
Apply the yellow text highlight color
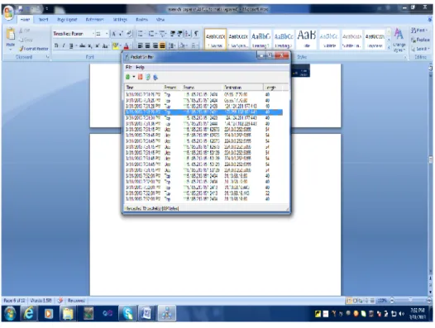116,45
